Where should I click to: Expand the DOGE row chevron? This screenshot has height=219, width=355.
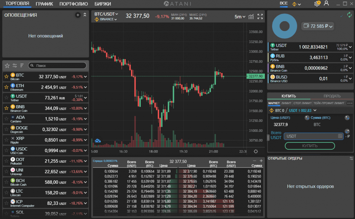[85, 129]
